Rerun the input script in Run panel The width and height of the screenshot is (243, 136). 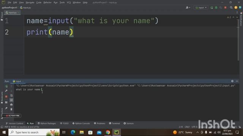click(6, 86)
